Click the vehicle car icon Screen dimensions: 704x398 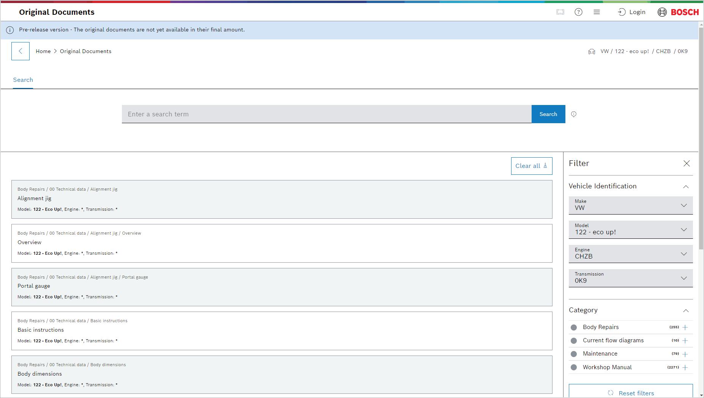tap(592, 52)
